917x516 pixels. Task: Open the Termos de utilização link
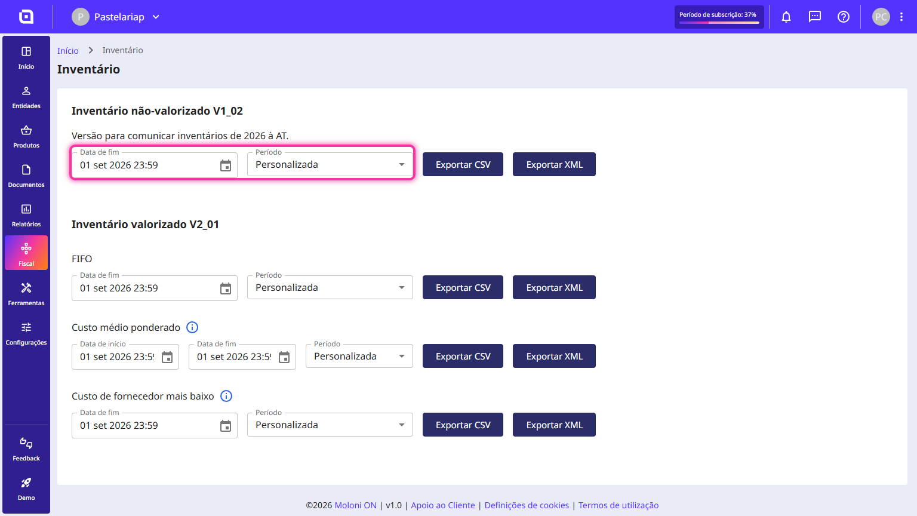[x=618, y=505]
